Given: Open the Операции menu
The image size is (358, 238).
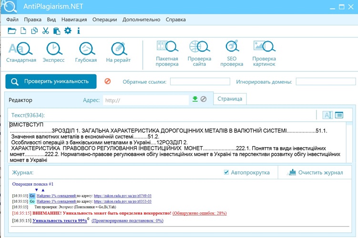Looking at the screenshot, I should click(104, 20).
